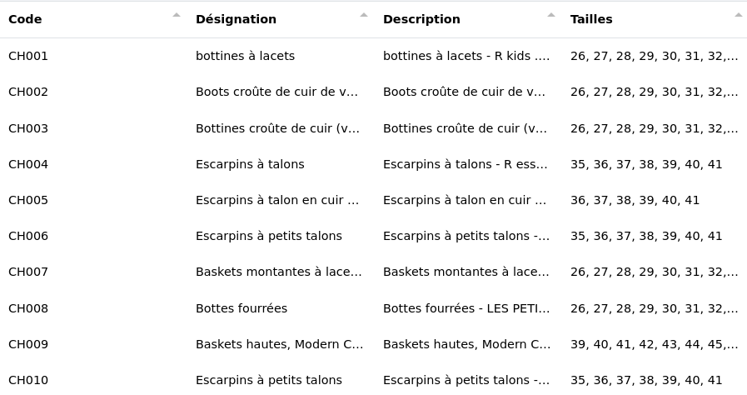The image size is (747, 395).
Task: Select the CH002 code cell
Action: (x=28, y=92)
